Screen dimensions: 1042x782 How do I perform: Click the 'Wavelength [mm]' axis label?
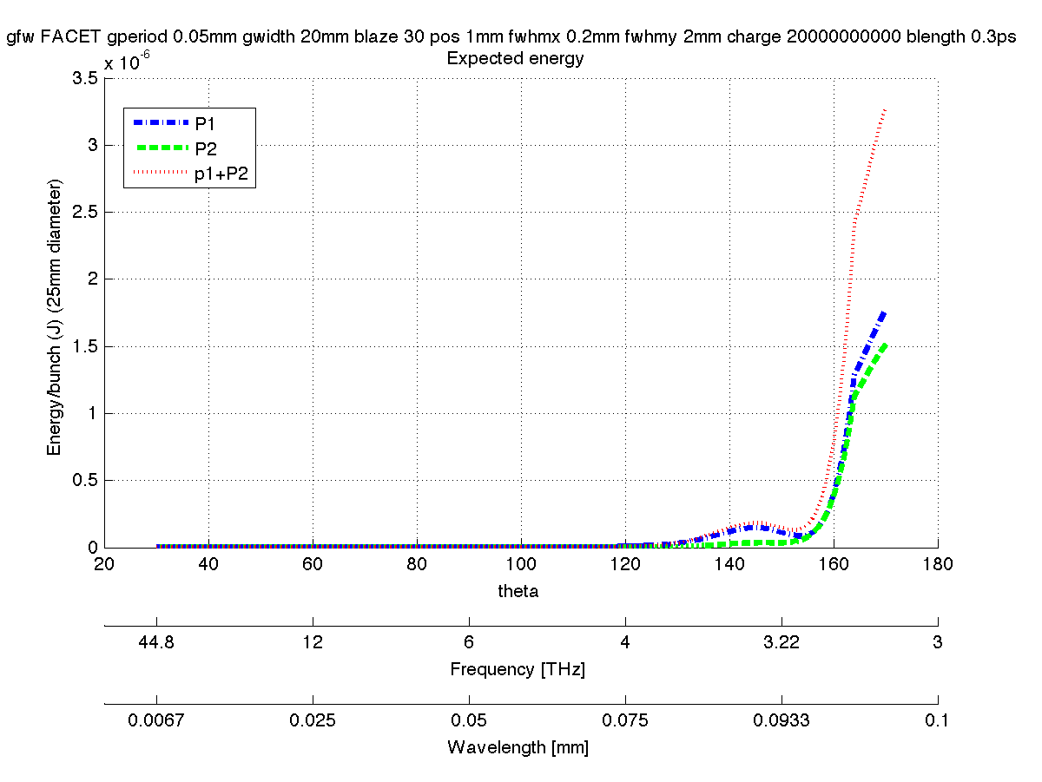click(x=518, y=747)
